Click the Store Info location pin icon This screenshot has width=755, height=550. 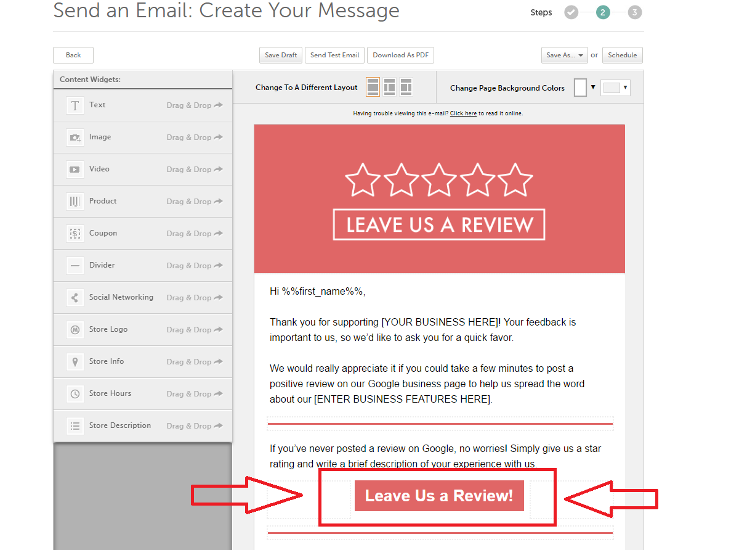click(75, 362)
